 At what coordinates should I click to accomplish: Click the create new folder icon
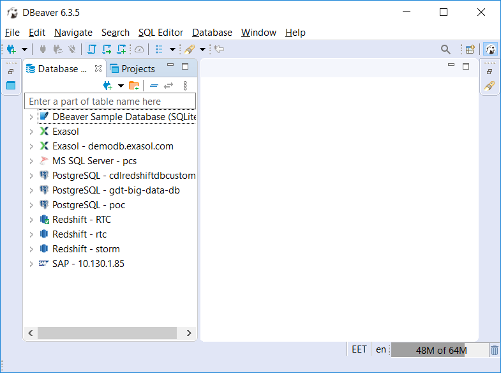pos(134,86)
